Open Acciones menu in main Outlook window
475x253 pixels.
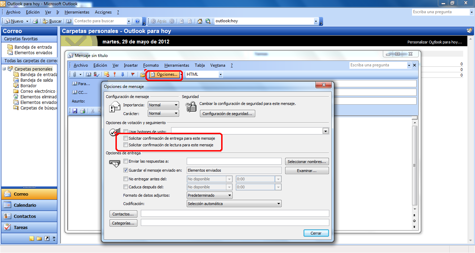point(103,12)
